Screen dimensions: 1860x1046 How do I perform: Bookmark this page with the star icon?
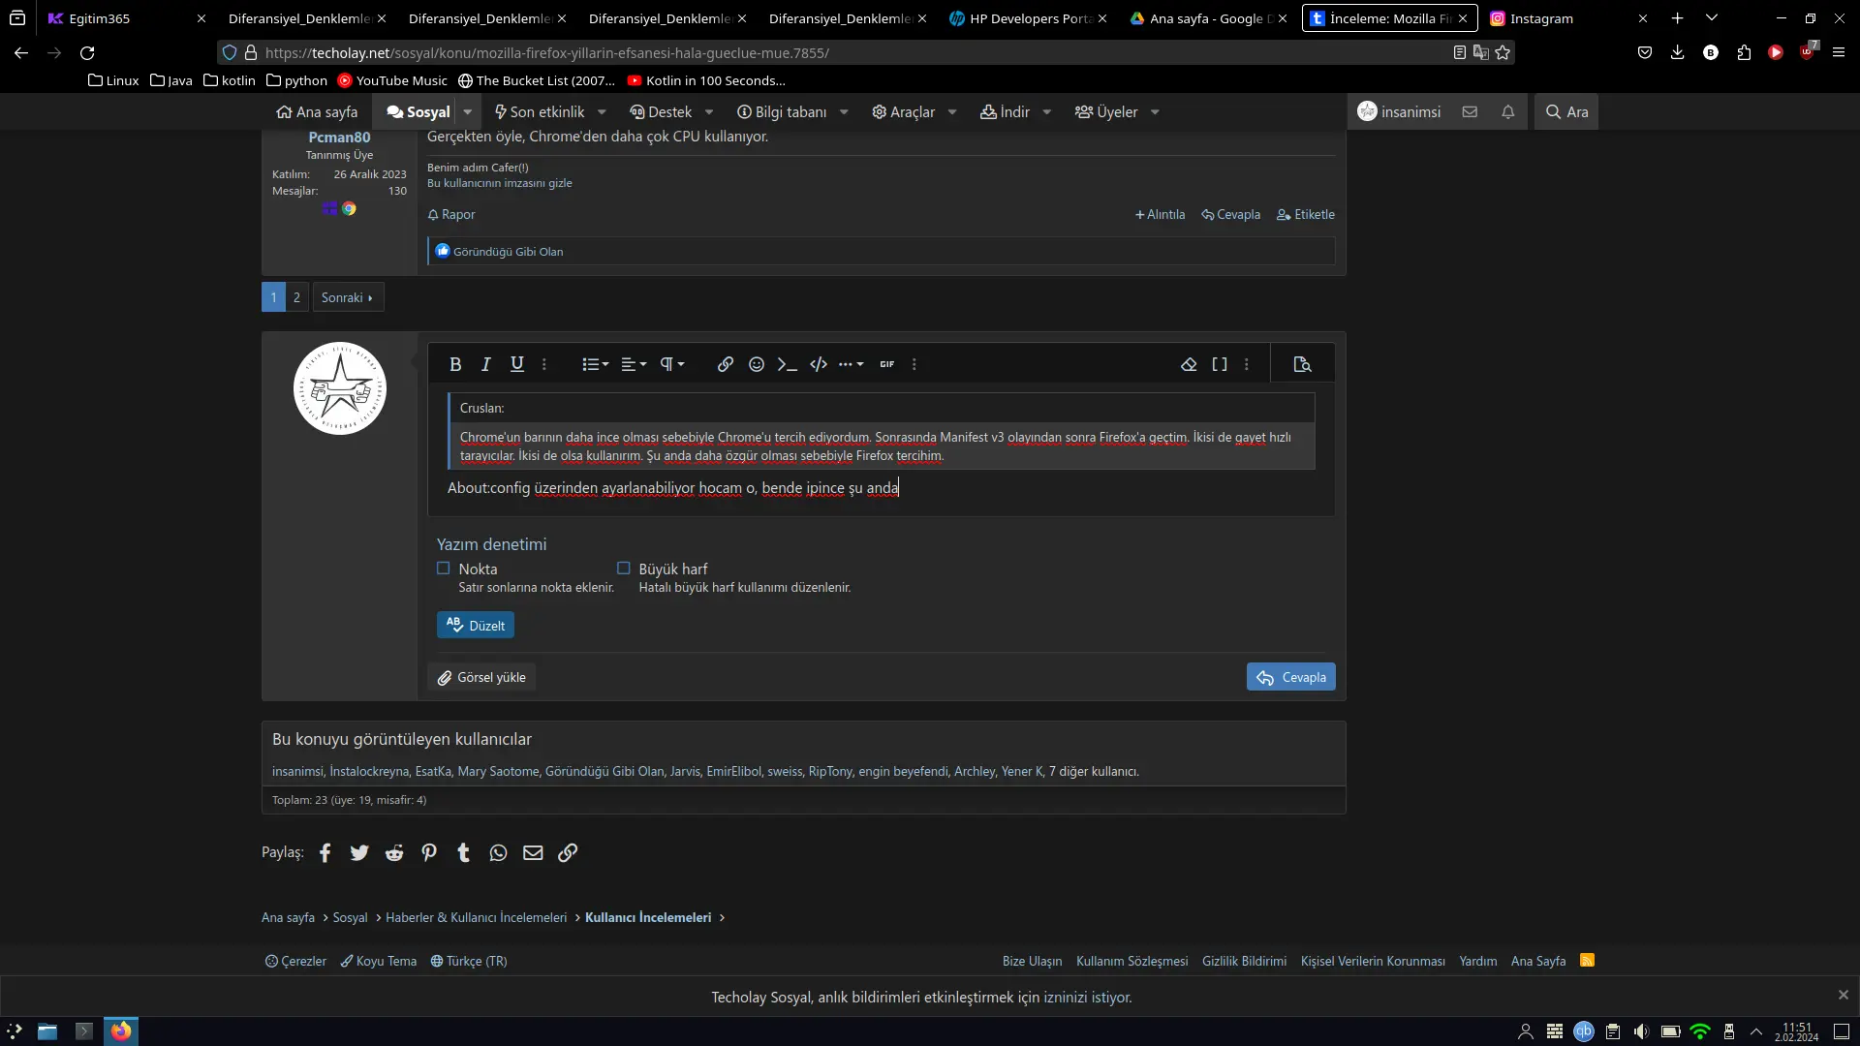[x=1503, y=53]
